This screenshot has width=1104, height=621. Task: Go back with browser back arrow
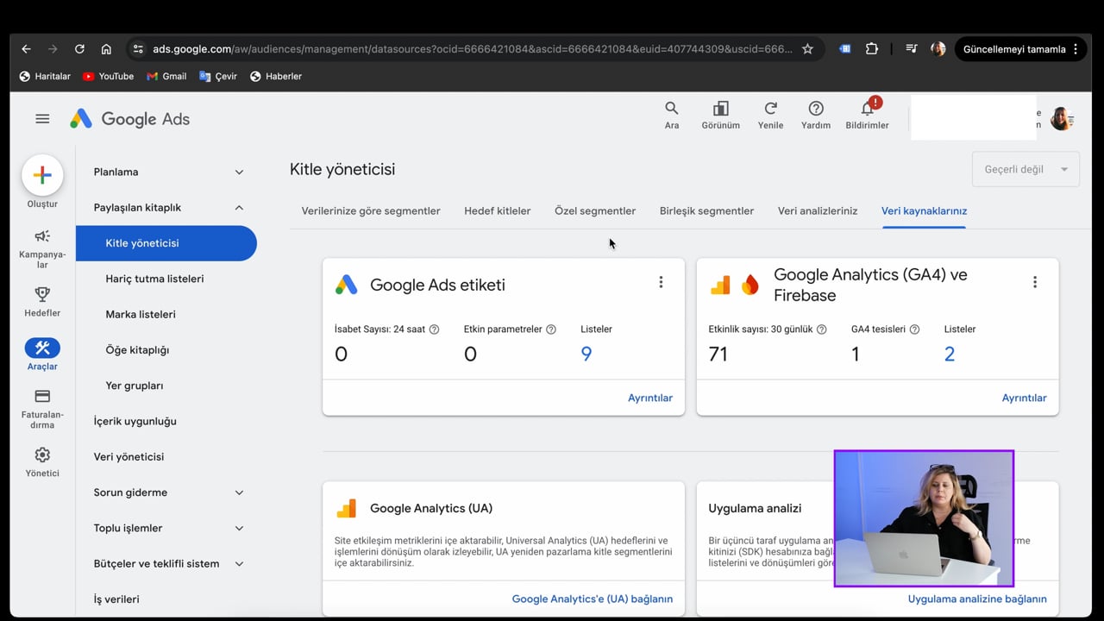click(26, 49)
